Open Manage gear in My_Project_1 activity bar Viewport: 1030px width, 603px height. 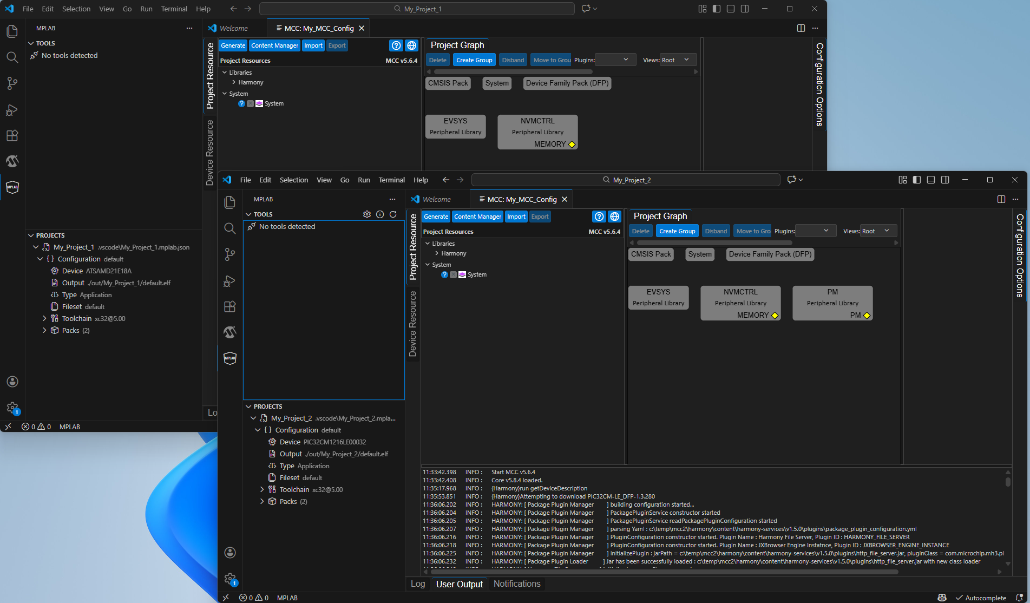[x=12, y=408]
